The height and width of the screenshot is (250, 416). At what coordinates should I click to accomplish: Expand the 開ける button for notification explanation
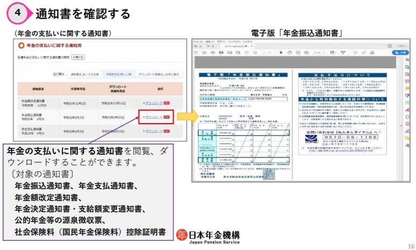pos(78,57)
